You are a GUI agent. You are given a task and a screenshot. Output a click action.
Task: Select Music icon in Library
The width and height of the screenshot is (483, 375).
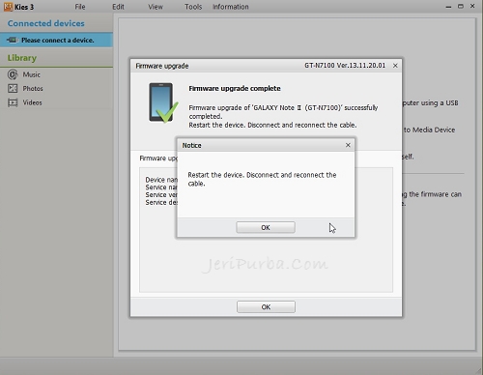(13, 74)
